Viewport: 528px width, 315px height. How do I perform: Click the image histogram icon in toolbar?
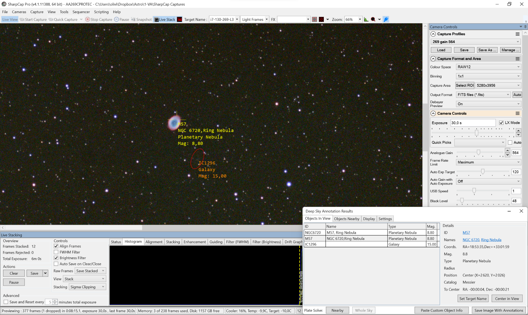pyautogui.click(x=366, y=19)
